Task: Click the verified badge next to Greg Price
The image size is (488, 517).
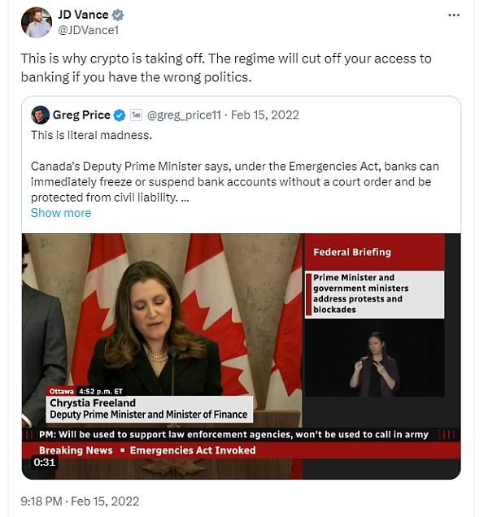Action: (x=120, y=115)
